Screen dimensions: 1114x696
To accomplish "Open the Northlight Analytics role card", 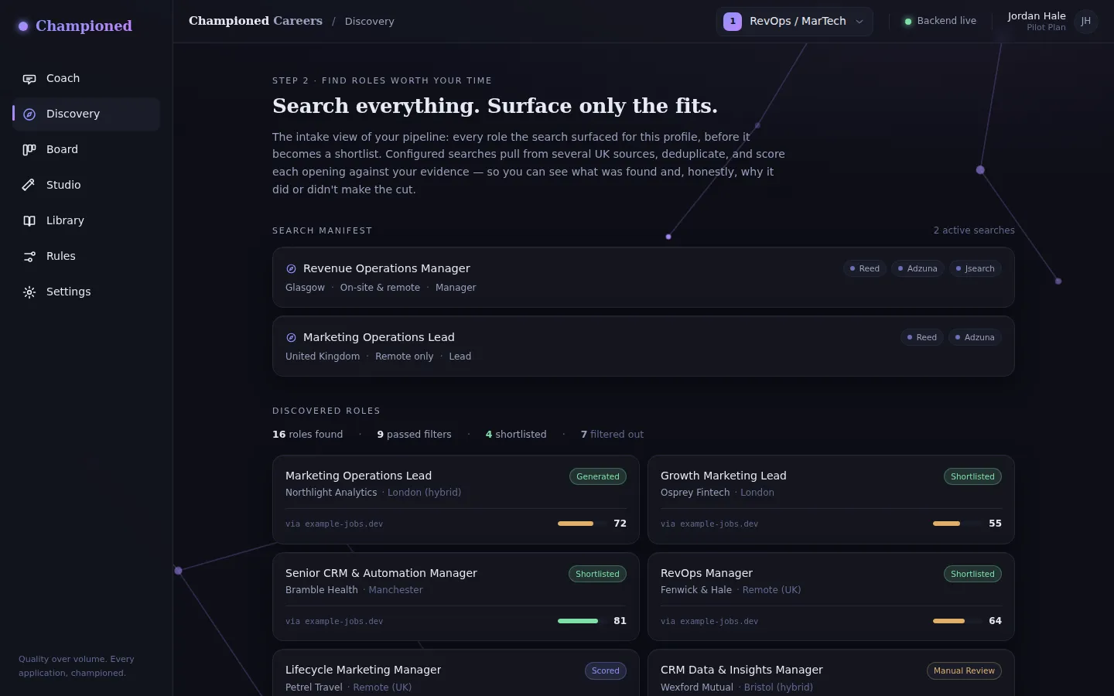I will 456,500.
